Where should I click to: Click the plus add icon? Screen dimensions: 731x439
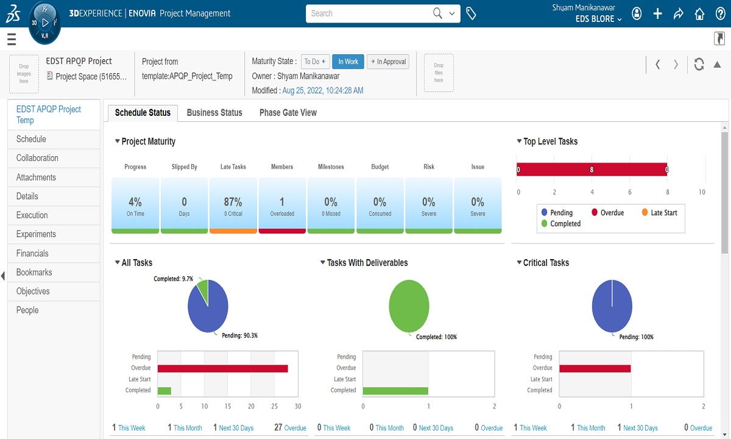(x=658, y=13)
